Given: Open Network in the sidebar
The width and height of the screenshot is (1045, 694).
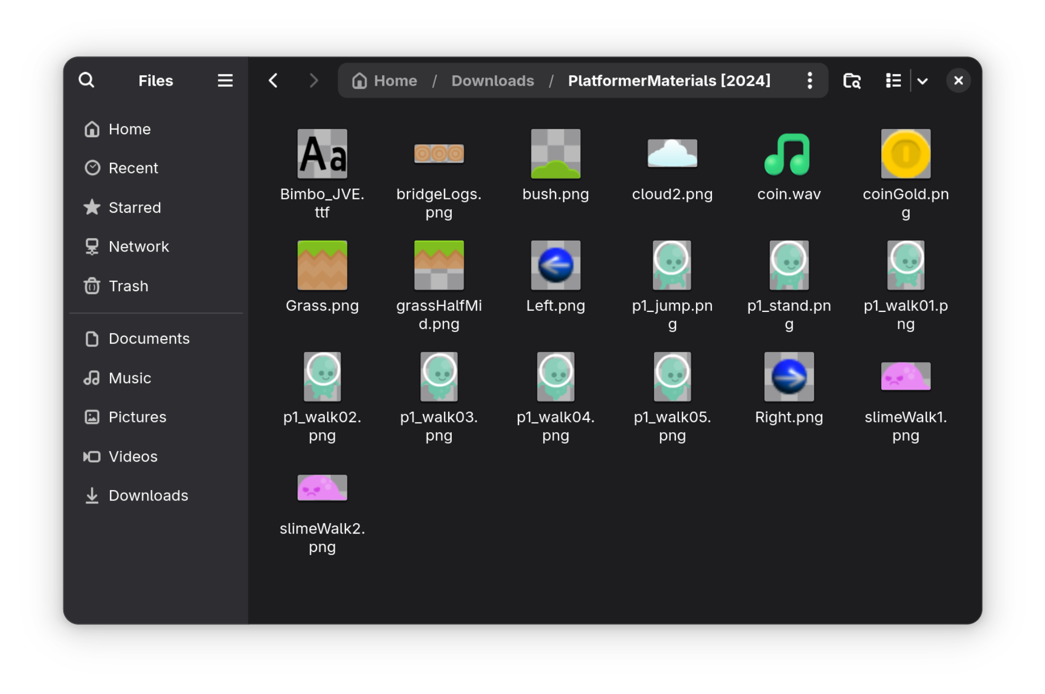Looking at the screenshot, I should tap(138, 247).
